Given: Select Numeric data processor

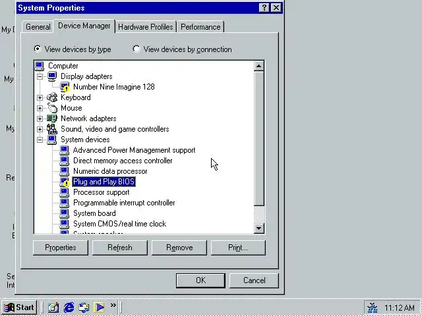Looking at the screenshot, I should tap(110, 171).
